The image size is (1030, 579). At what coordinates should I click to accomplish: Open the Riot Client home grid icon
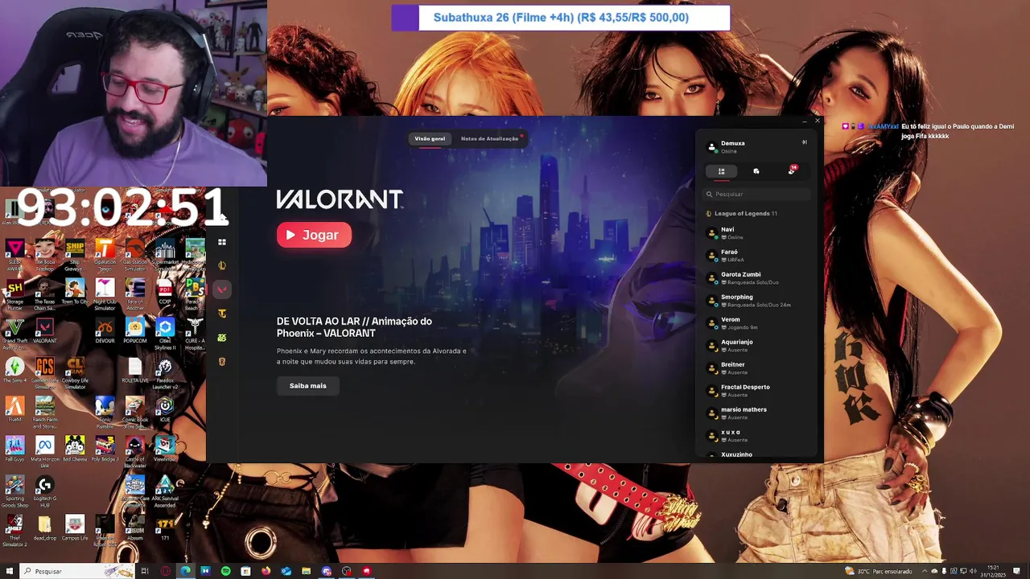point(222,242)
